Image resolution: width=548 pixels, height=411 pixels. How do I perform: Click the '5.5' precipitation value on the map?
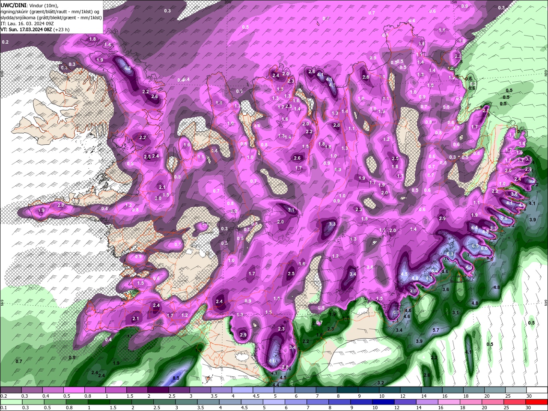[504, 218]
